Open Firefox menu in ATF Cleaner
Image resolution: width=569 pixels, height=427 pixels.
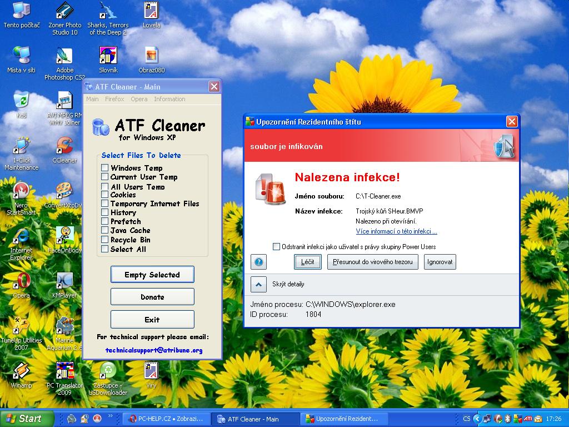click(114, 99)
